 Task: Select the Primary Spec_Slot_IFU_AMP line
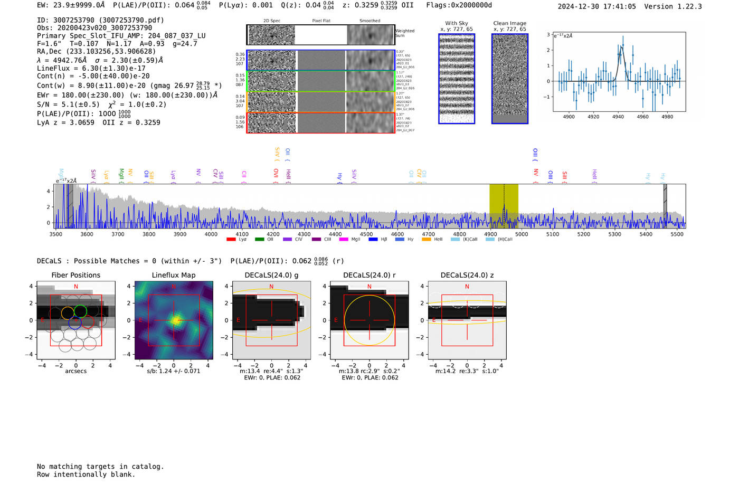click(x=121, y=36)
